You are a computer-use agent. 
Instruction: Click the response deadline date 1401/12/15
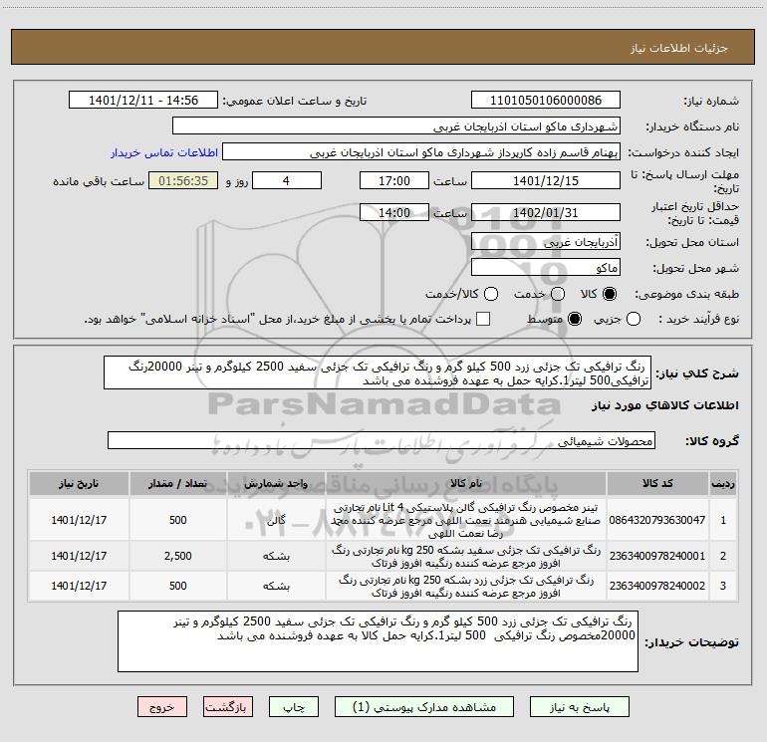(x=546, y=180)
